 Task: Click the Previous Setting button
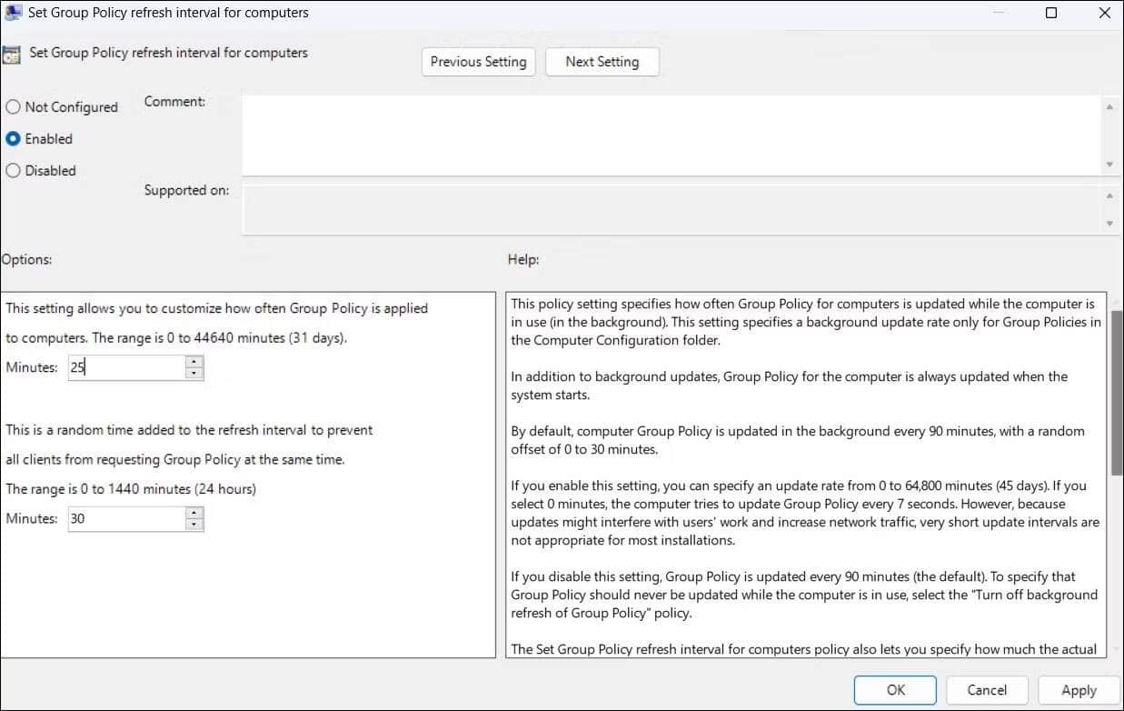coord(478,61)
